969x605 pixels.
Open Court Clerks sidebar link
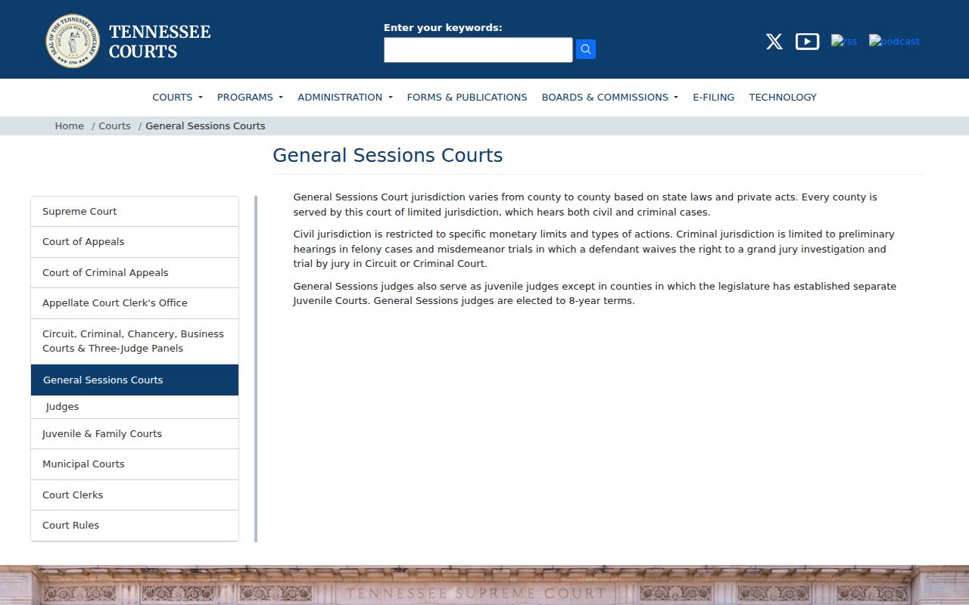(135, 495)
